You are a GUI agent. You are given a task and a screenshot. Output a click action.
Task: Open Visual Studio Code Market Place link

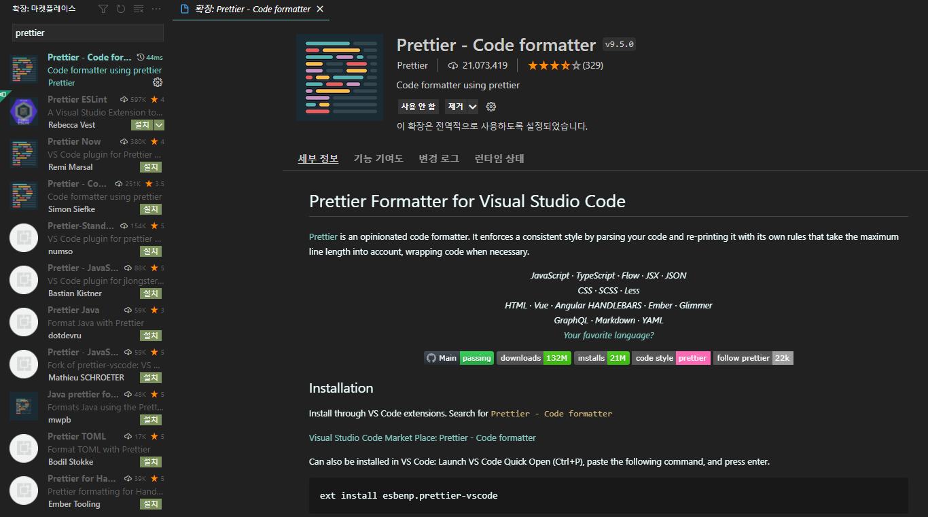click(x=423, y=438)
